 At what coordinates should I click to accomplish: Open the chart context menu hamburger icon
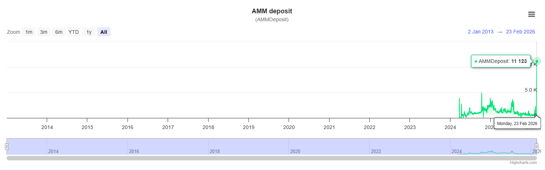tap(531, 14)
